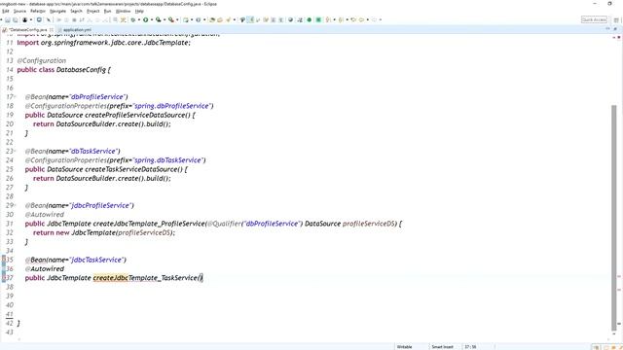Click the Writable status bar entry
The image size is (623, 350).
[405, 347]
